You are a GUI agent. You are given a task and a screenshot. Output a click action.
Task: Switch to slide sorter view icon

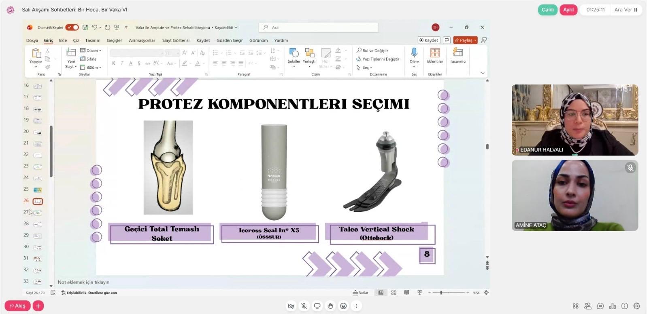tap(394, 293)
